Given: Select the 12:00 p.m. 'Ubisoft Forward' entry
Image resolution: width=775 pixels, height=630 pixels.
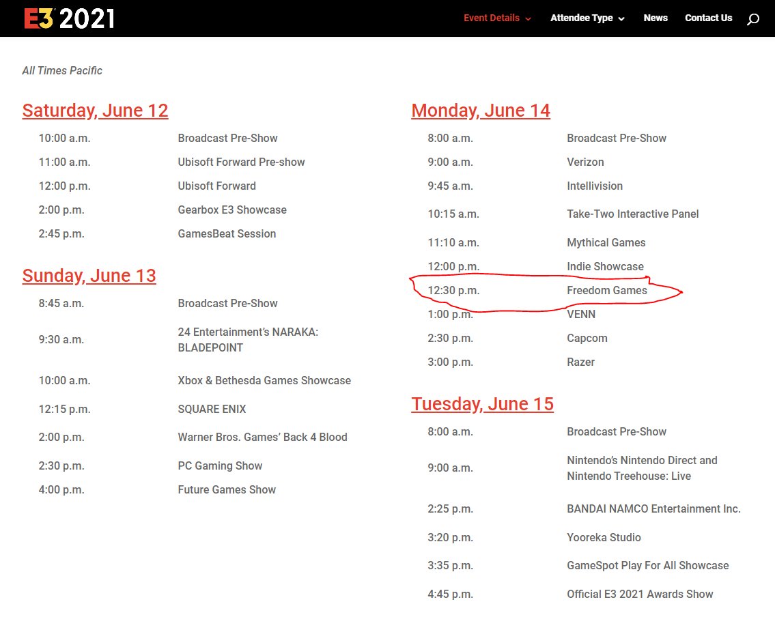Looking at the screenshot, I should coord(217,186).
